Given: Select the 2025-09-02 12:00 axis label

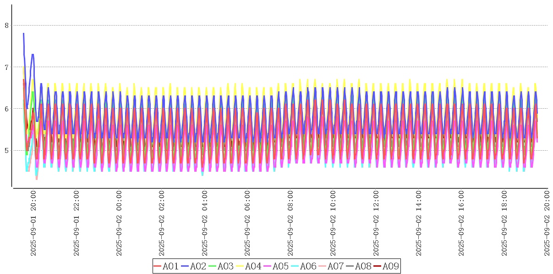Looking at the screenshot, I should click(376, 223).
